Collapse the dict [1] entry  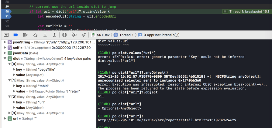(9, 80)
